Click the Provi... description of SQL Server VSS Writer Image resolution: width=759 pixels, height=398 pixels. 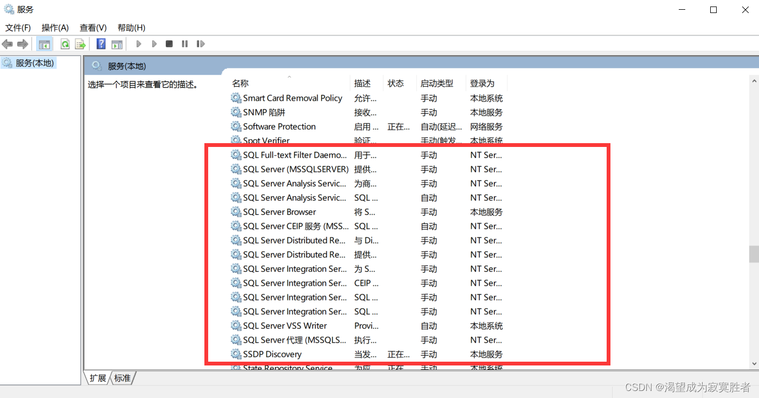(366, 326)
